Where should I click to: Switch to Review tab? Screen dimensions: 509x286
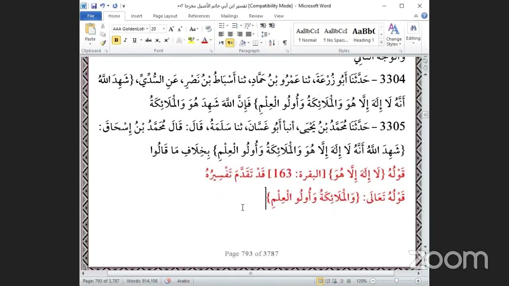click(x=256, y=16)
